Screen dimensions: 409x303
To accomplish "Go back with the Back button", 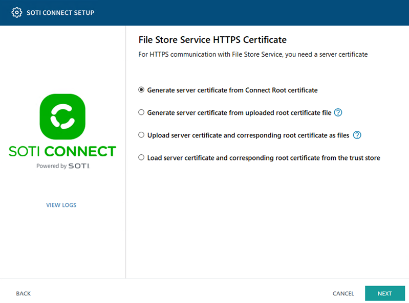I will tap(24, 294).
